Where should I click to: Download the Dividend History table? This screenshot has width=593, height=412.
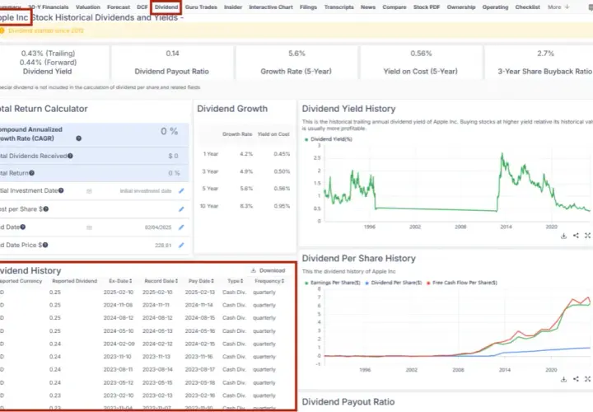pos(268,270)
